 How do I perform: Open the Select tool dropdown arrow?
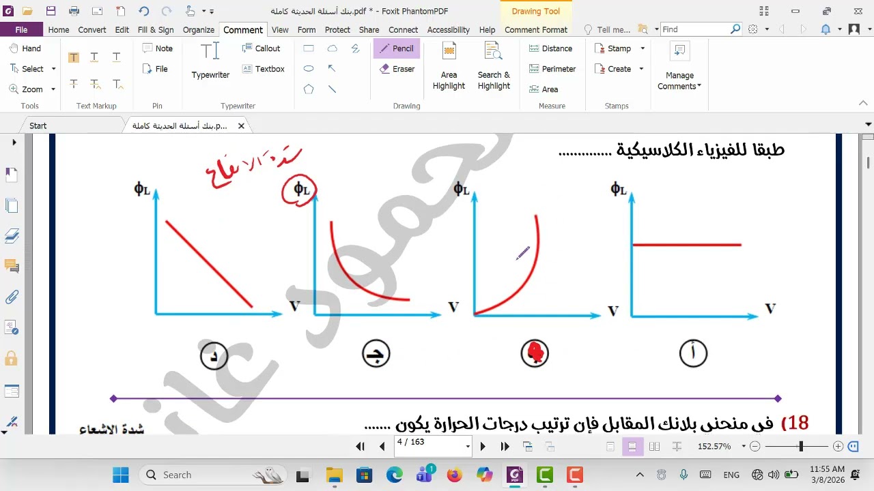53,69
